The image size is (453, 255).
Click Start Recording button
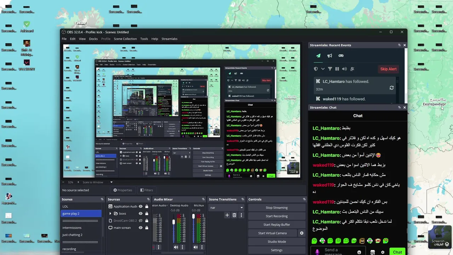(x=277, y=216)
